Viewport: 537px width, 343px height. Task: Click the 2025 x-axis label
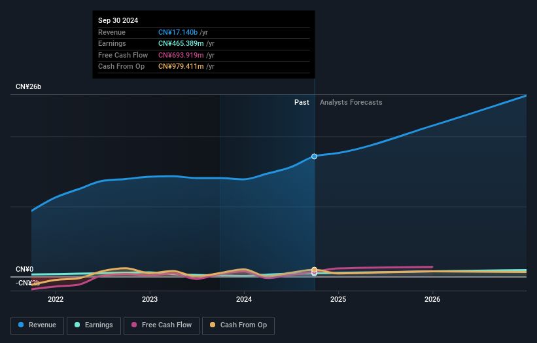tap(338, 299)
